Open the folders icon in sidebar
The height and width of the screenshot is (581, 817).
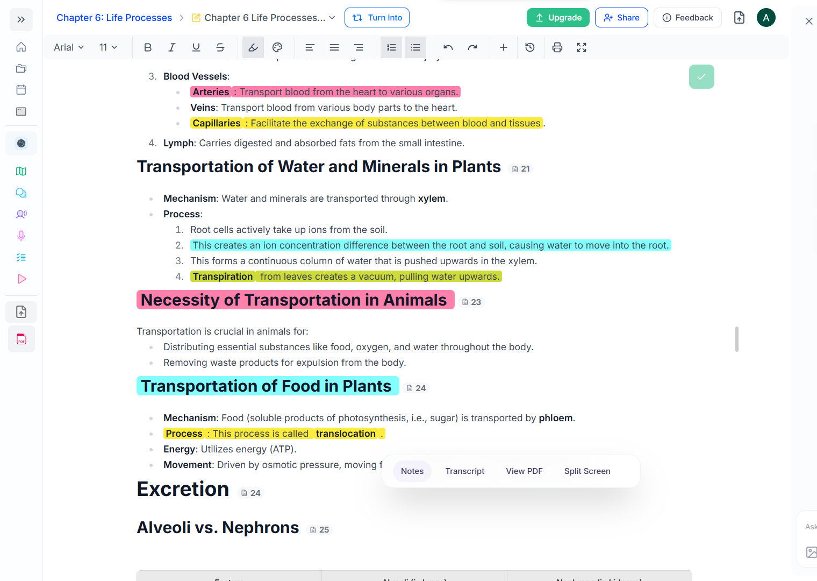[x=21, y=68]
